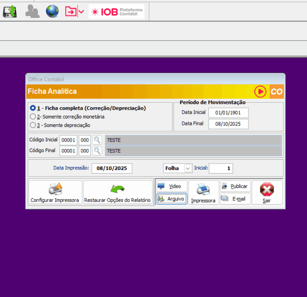The width and height of the screenshot is (307, 297).
Task: Search Código Inicial with magnifier icon
Action: (97, 140)
